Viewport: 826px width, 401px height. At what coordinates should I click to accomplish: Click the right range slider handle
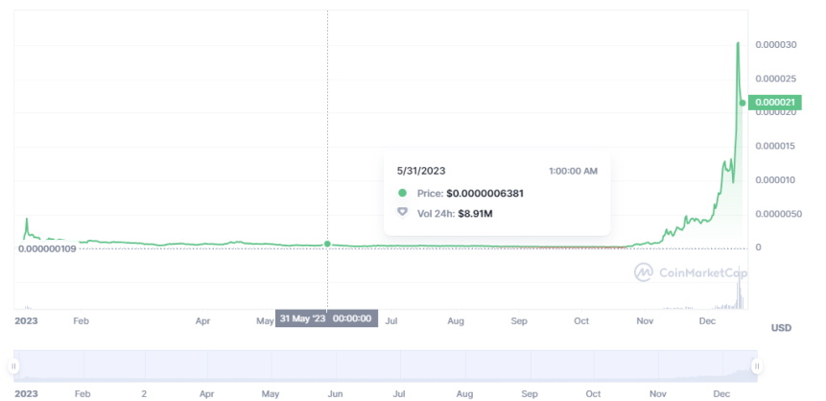757,366
